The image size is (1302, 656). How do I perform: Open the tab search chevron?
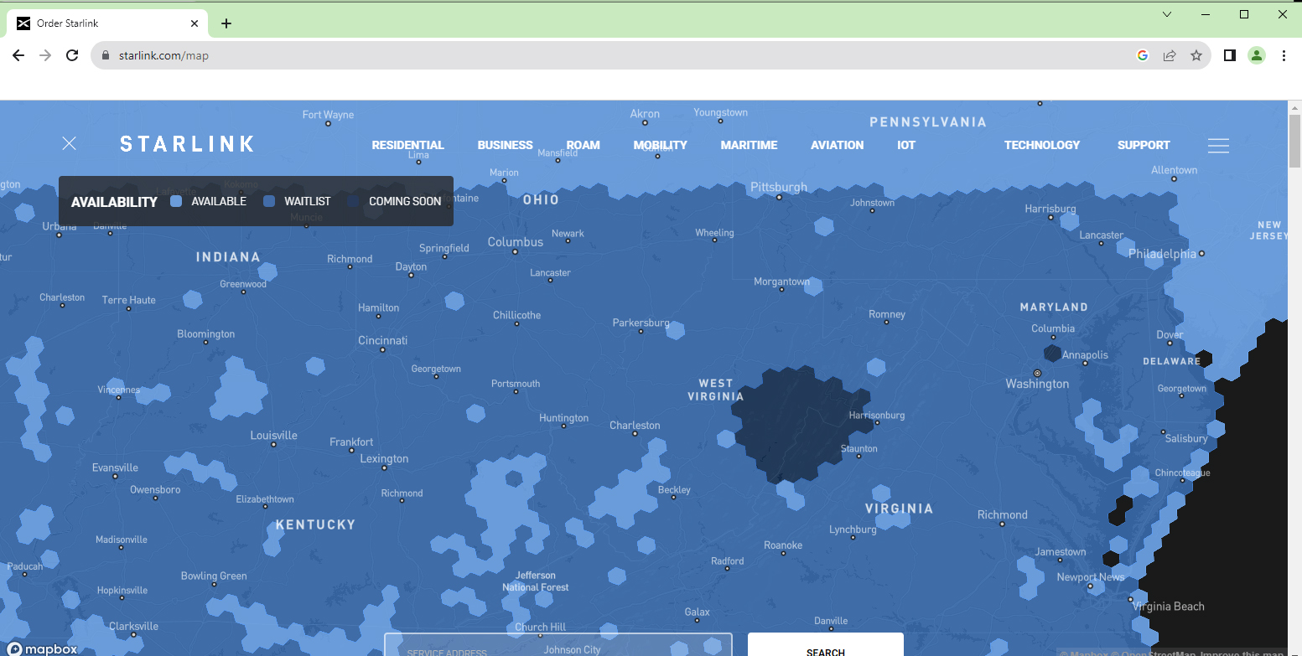click(1167, 14)
